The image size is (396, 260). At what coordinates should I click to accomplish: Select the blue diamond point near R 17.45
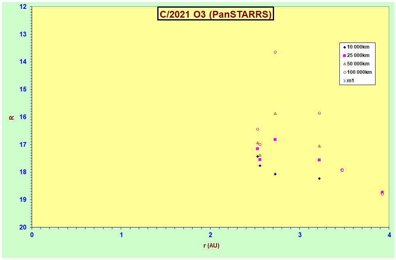258,156
